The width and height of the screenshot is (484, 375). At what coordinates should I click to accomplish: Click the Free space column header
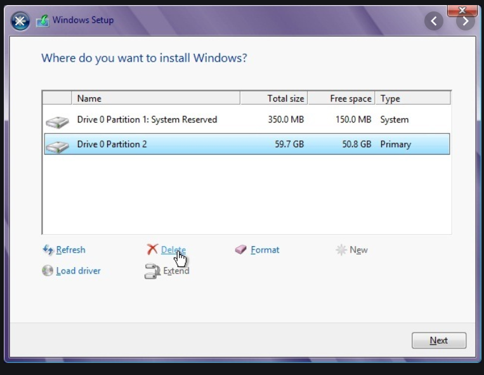point(341,98)
